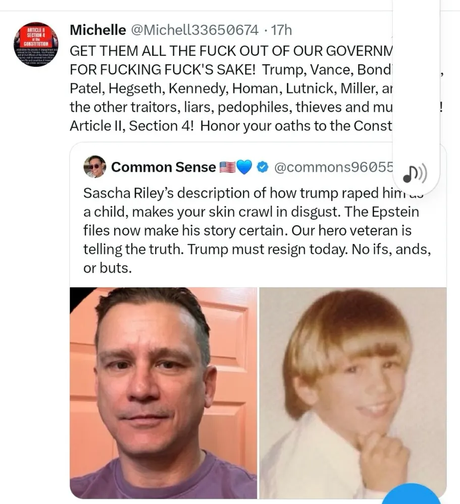This screenshot has height=504, width=460.
Task: Click the Common Sense profile picture
Action: pos(94,167)
